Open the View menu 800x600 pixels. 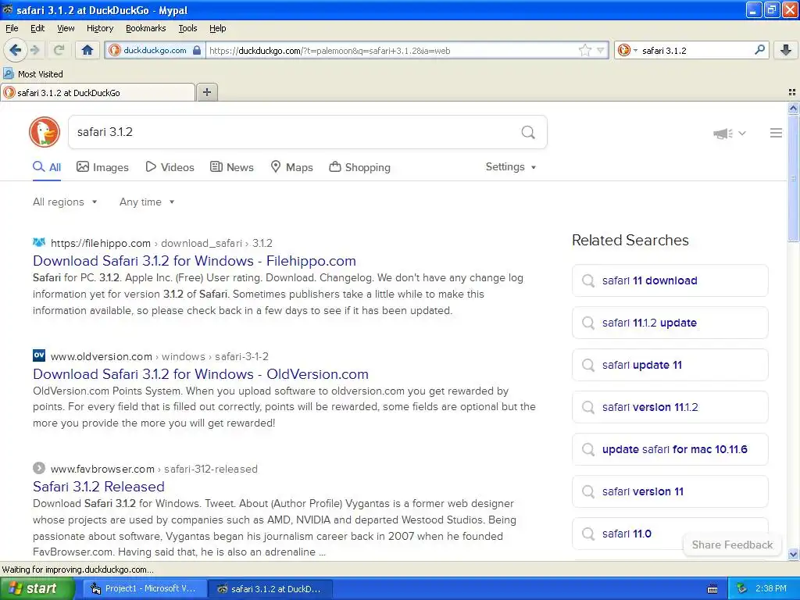pyautogui.click(x=66, y=28)
